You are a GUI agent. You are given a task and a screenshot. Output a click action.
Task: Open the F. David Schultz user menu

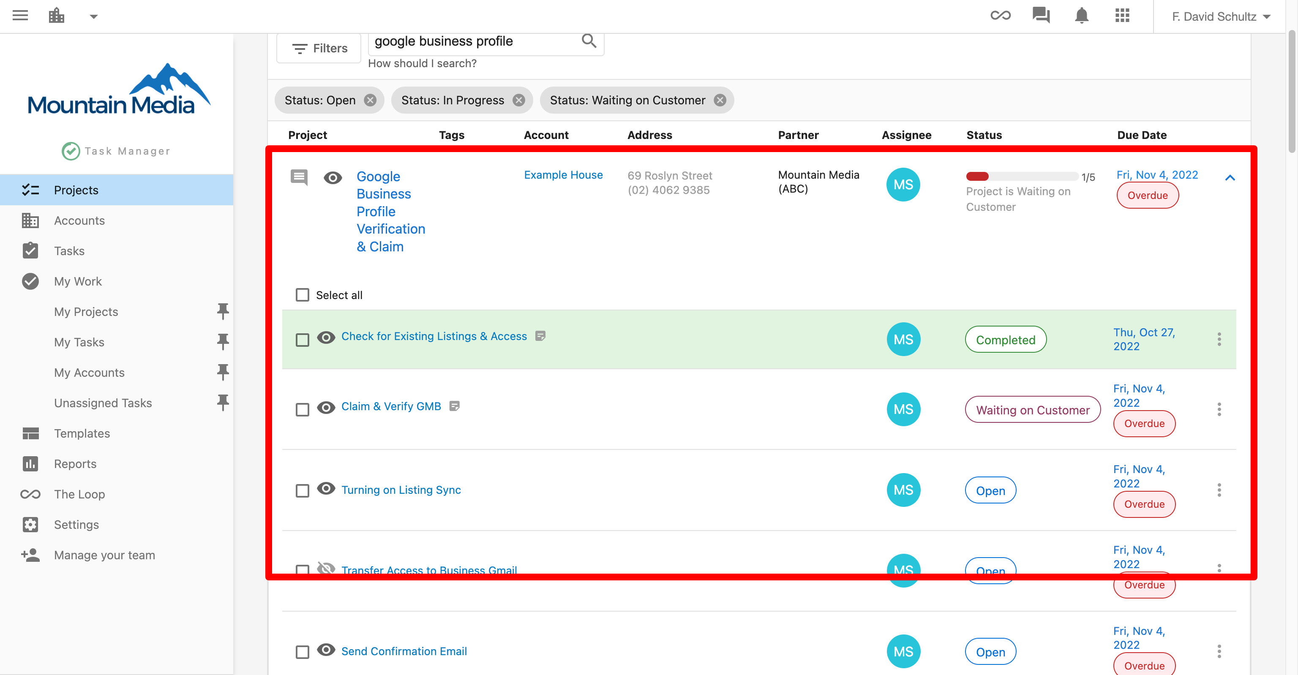(1221, 16)
